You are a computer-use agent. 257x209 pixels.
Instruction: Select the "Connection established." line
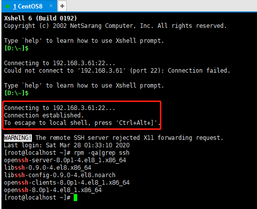pos(44,115)
